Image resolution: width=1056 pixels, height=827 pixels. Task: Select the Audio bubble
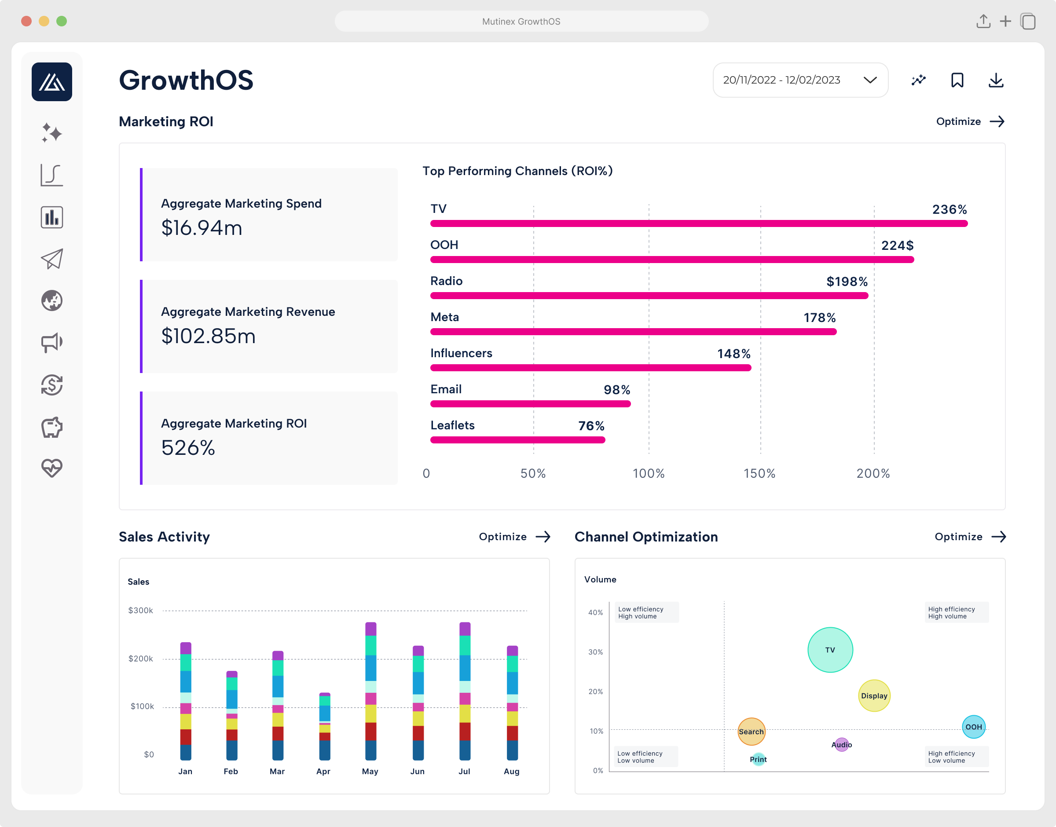click(842, 745)
